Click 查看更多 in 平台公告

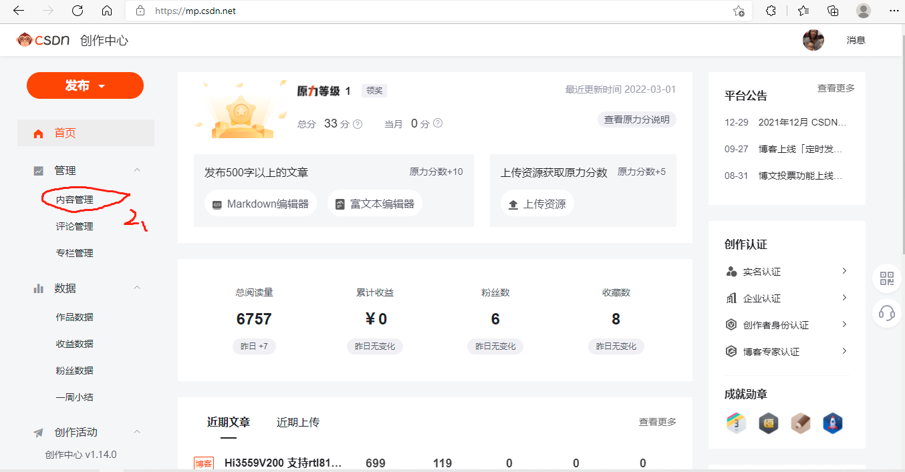pos(835,88)
